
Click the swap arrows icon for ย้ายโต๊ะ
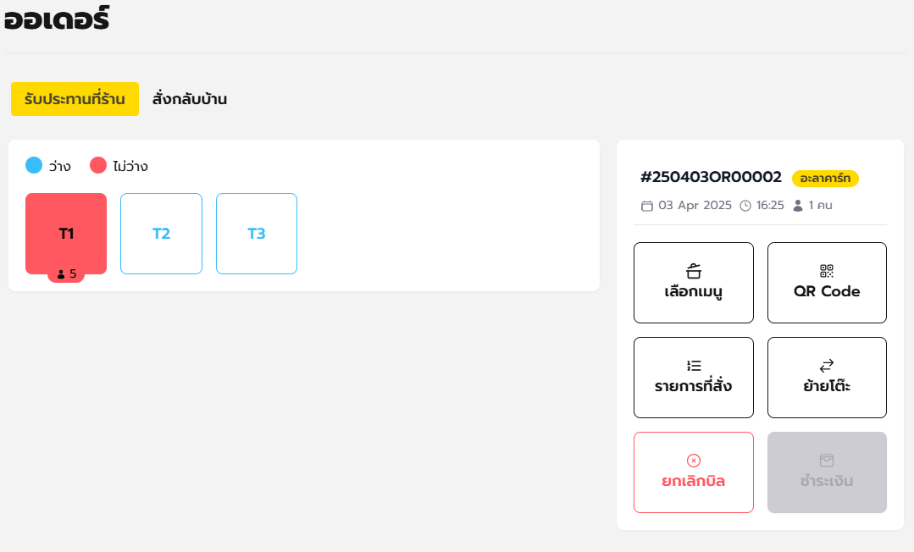click(x=827, y=366)
